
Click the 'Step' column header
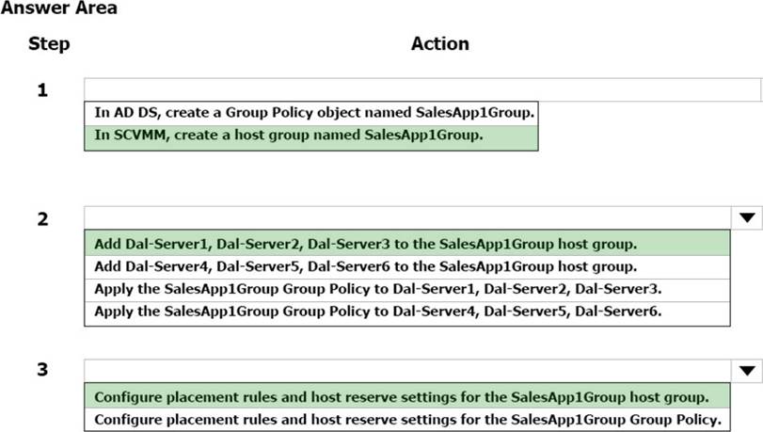[49, 43]
